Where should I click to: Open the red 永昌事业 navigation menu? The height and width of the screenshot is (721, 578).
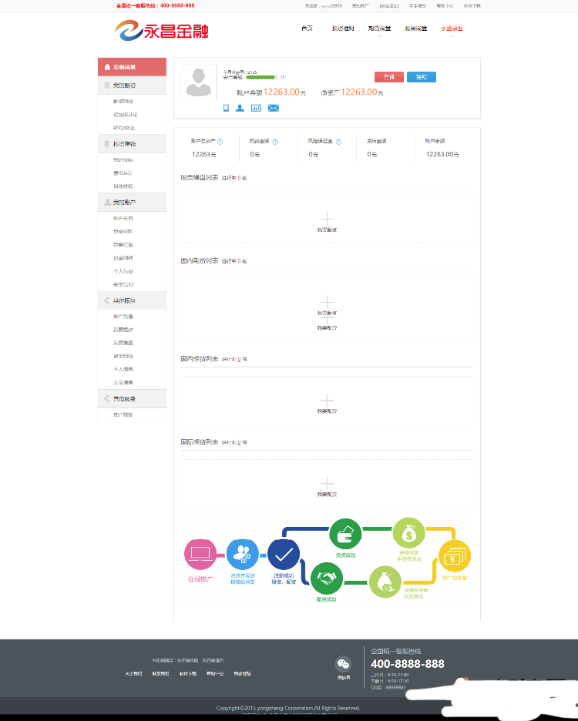point(452,29)
